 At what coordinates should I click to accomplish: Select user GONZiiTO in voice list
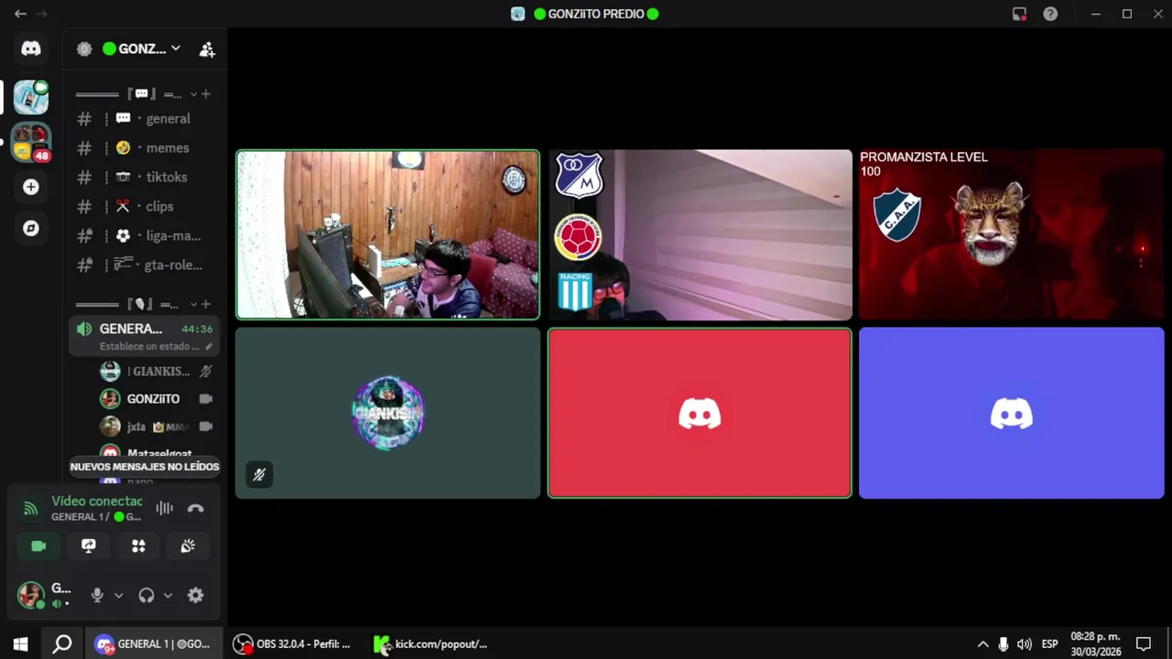156,399
